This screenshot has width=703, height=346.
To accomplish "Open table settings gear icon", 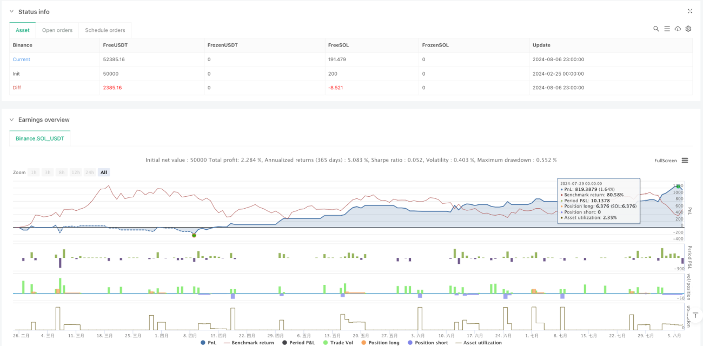I will 688,29.
